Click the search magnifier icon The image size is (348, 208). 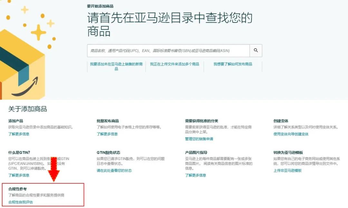[256, 50]
